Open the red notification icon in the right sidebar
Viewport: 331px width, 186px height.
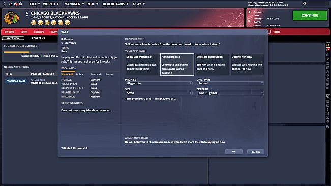coord(328,50)
